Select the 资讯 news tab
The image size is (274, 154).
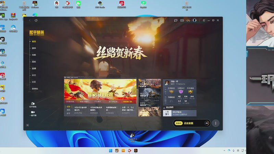pyautogui.click(x=68, y=110)
